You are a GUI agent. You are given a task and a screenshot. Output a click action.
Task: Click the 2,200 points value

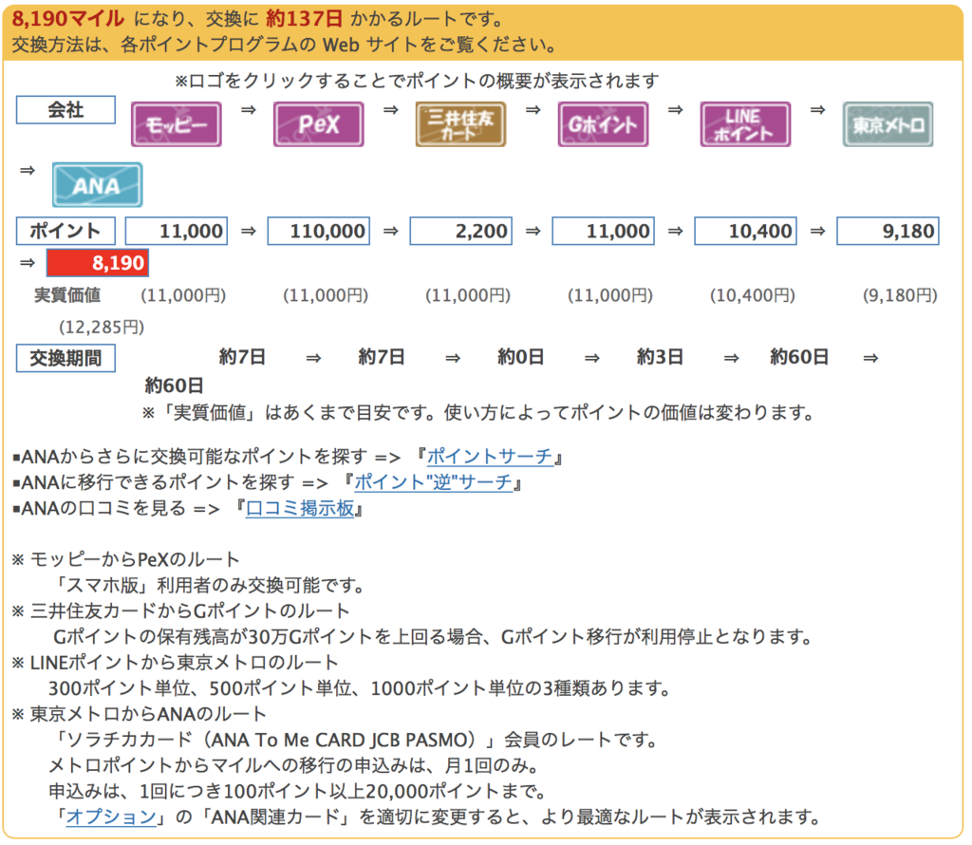[460, 231]
